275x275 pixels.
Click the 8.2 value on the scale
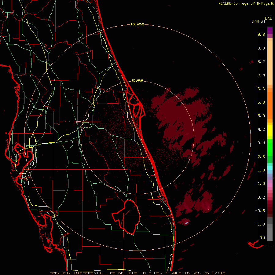261,61
